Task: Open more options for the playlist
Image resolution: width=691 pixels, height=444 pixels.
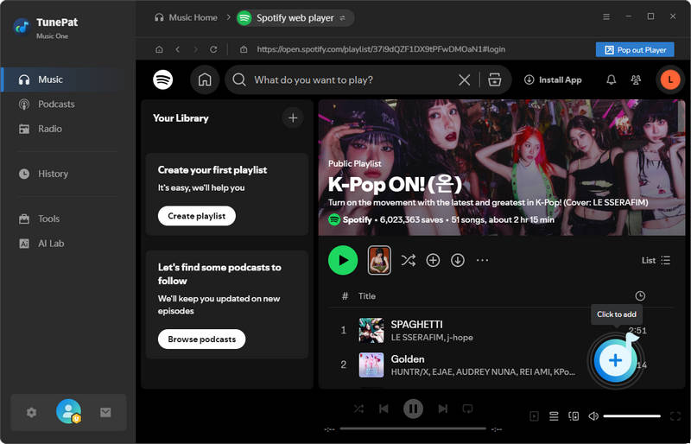Action: coord(482,261)
